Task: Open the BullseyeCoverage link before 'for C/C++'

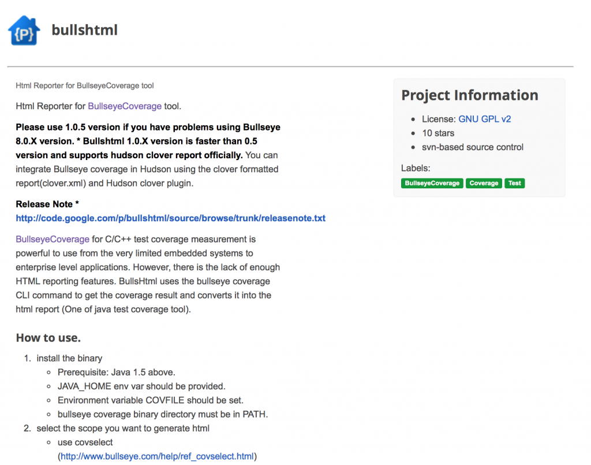Action: click(53, 240)
